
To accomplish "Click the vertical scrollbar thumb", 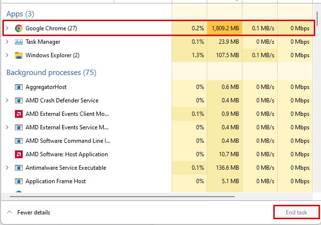I will (x=318, y=18).
